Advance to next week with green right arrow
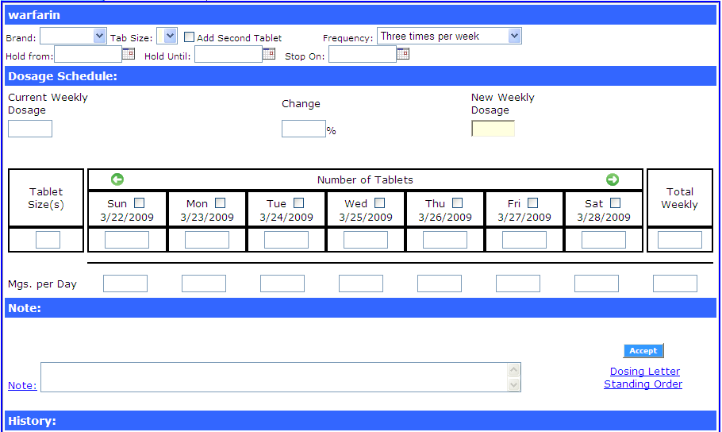This screenshot has height=432, width=722. 612,179
